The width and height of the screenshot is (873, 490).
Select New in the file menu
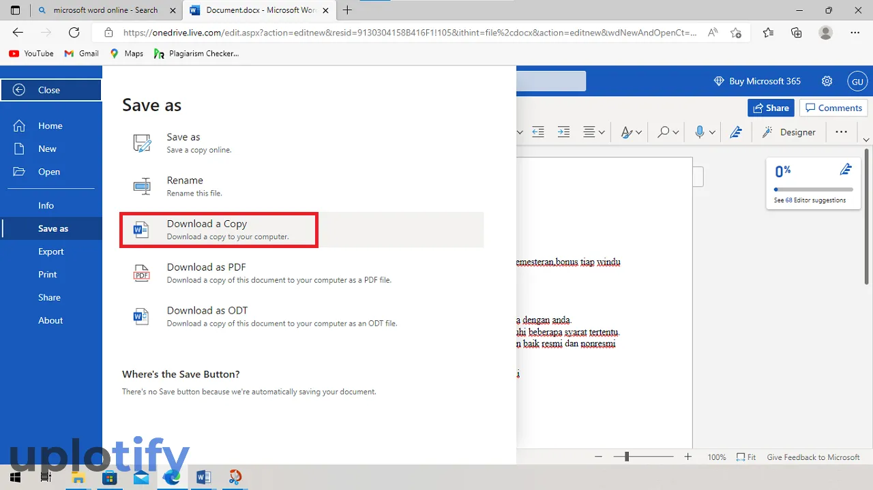(50, 149)
